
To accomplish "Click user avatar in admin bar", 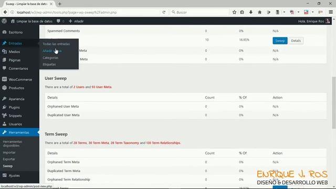I will point(328,21).
